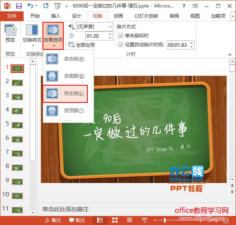Viewport: 236px width, 225px height.
Task: Switch to the View tab
Action: [x=195, y=16]
